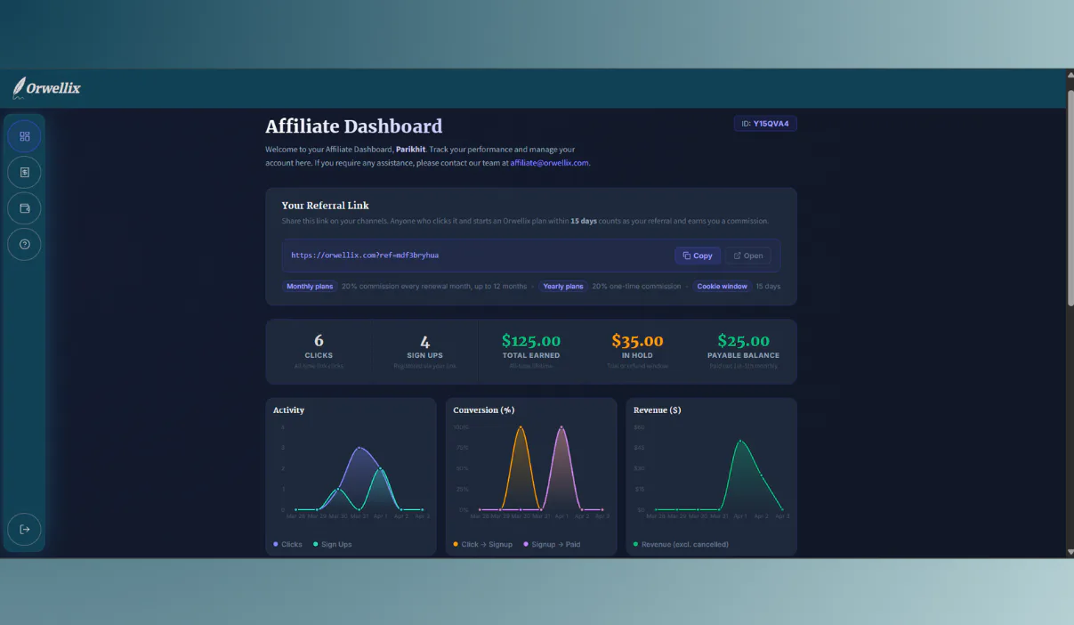Toggle the Sign Ups legend item
Viewport: 1074px width, 625px height.
coord(333,544)
